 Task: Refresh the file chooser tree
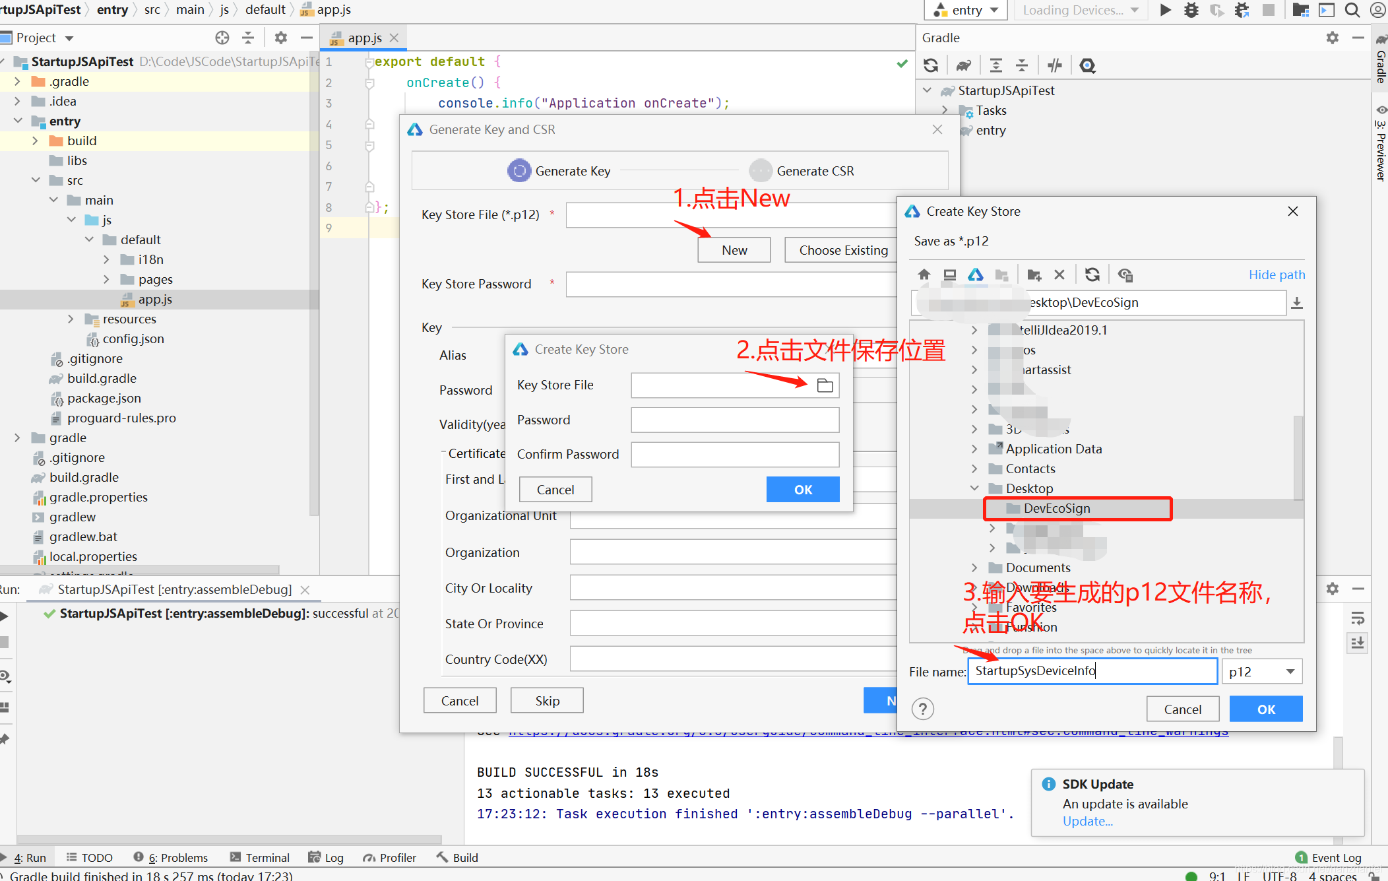click(1092, 275)
